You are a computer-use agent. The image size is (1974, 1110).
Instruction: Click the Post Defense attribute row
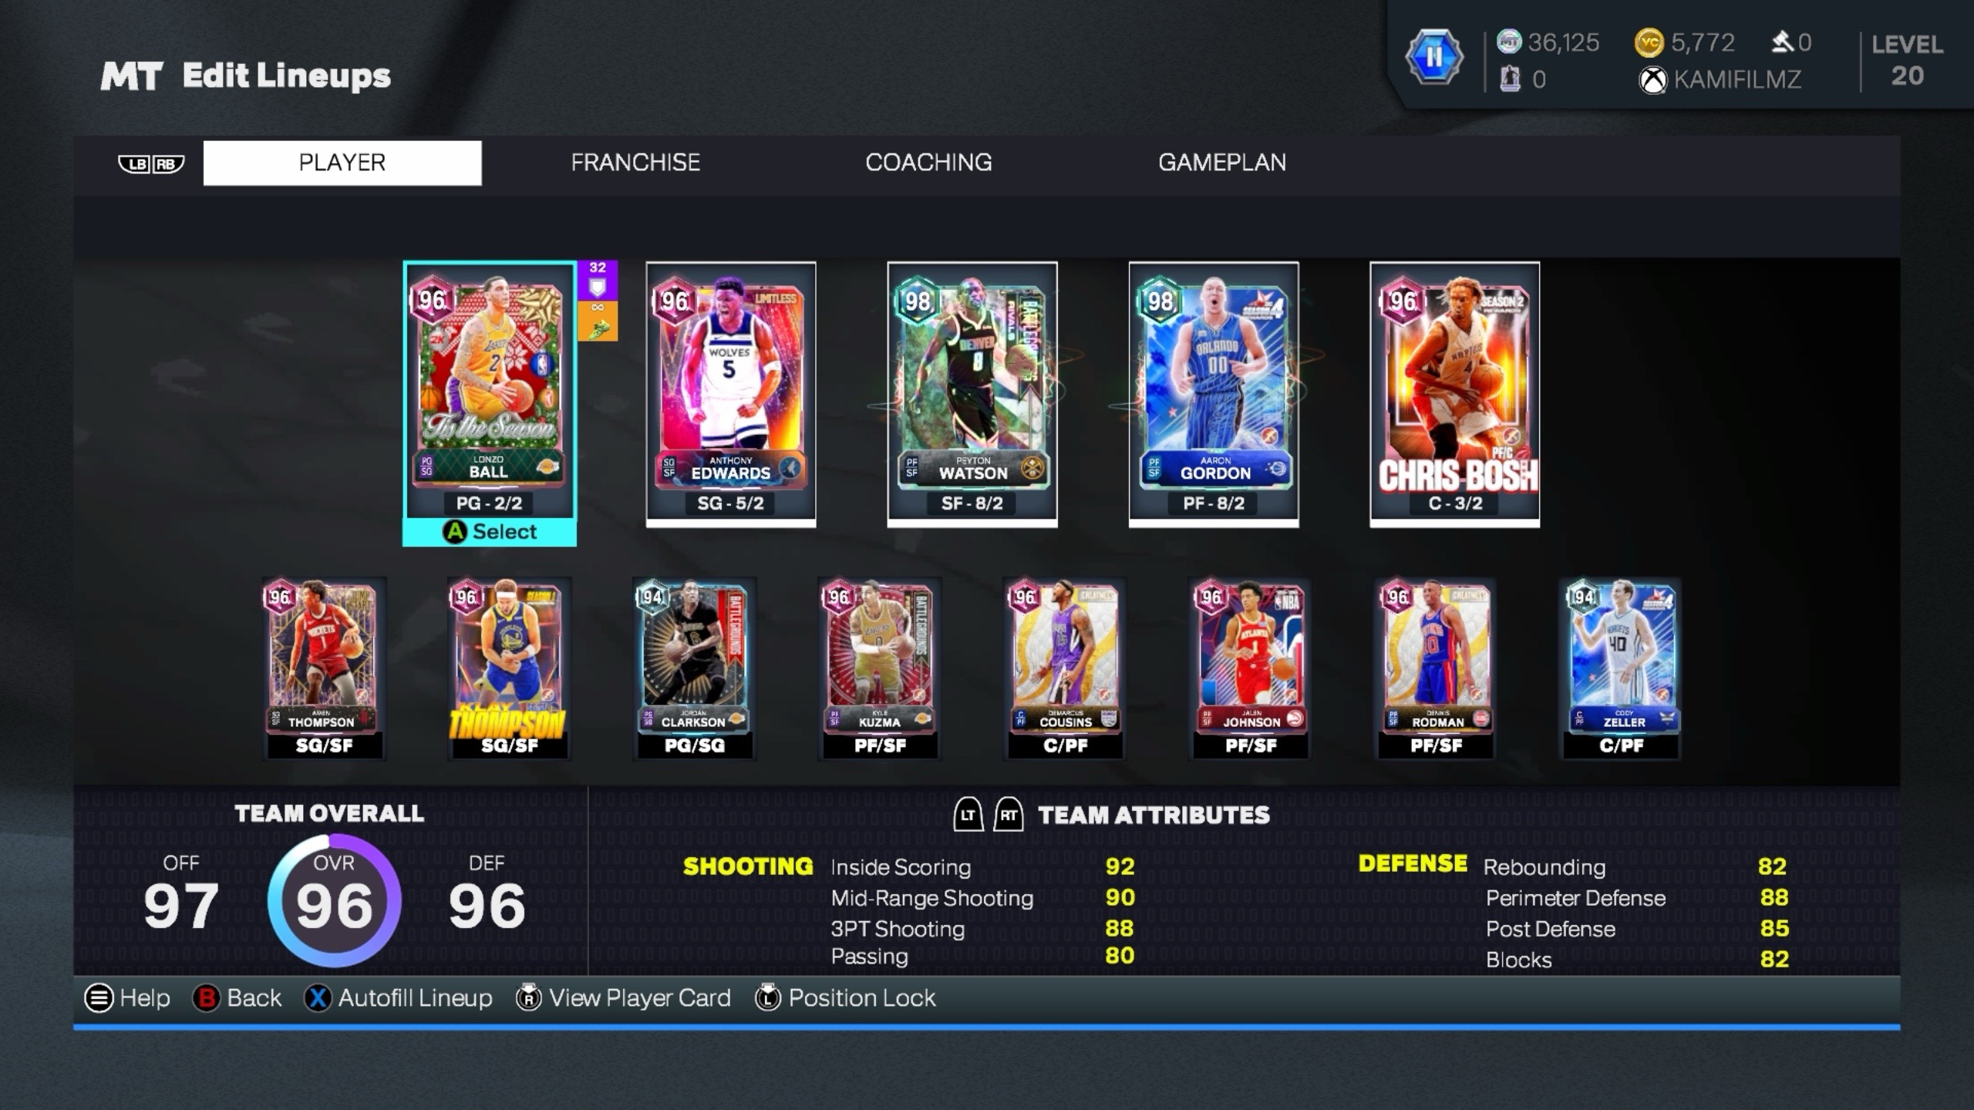[x=1636, y=929]
